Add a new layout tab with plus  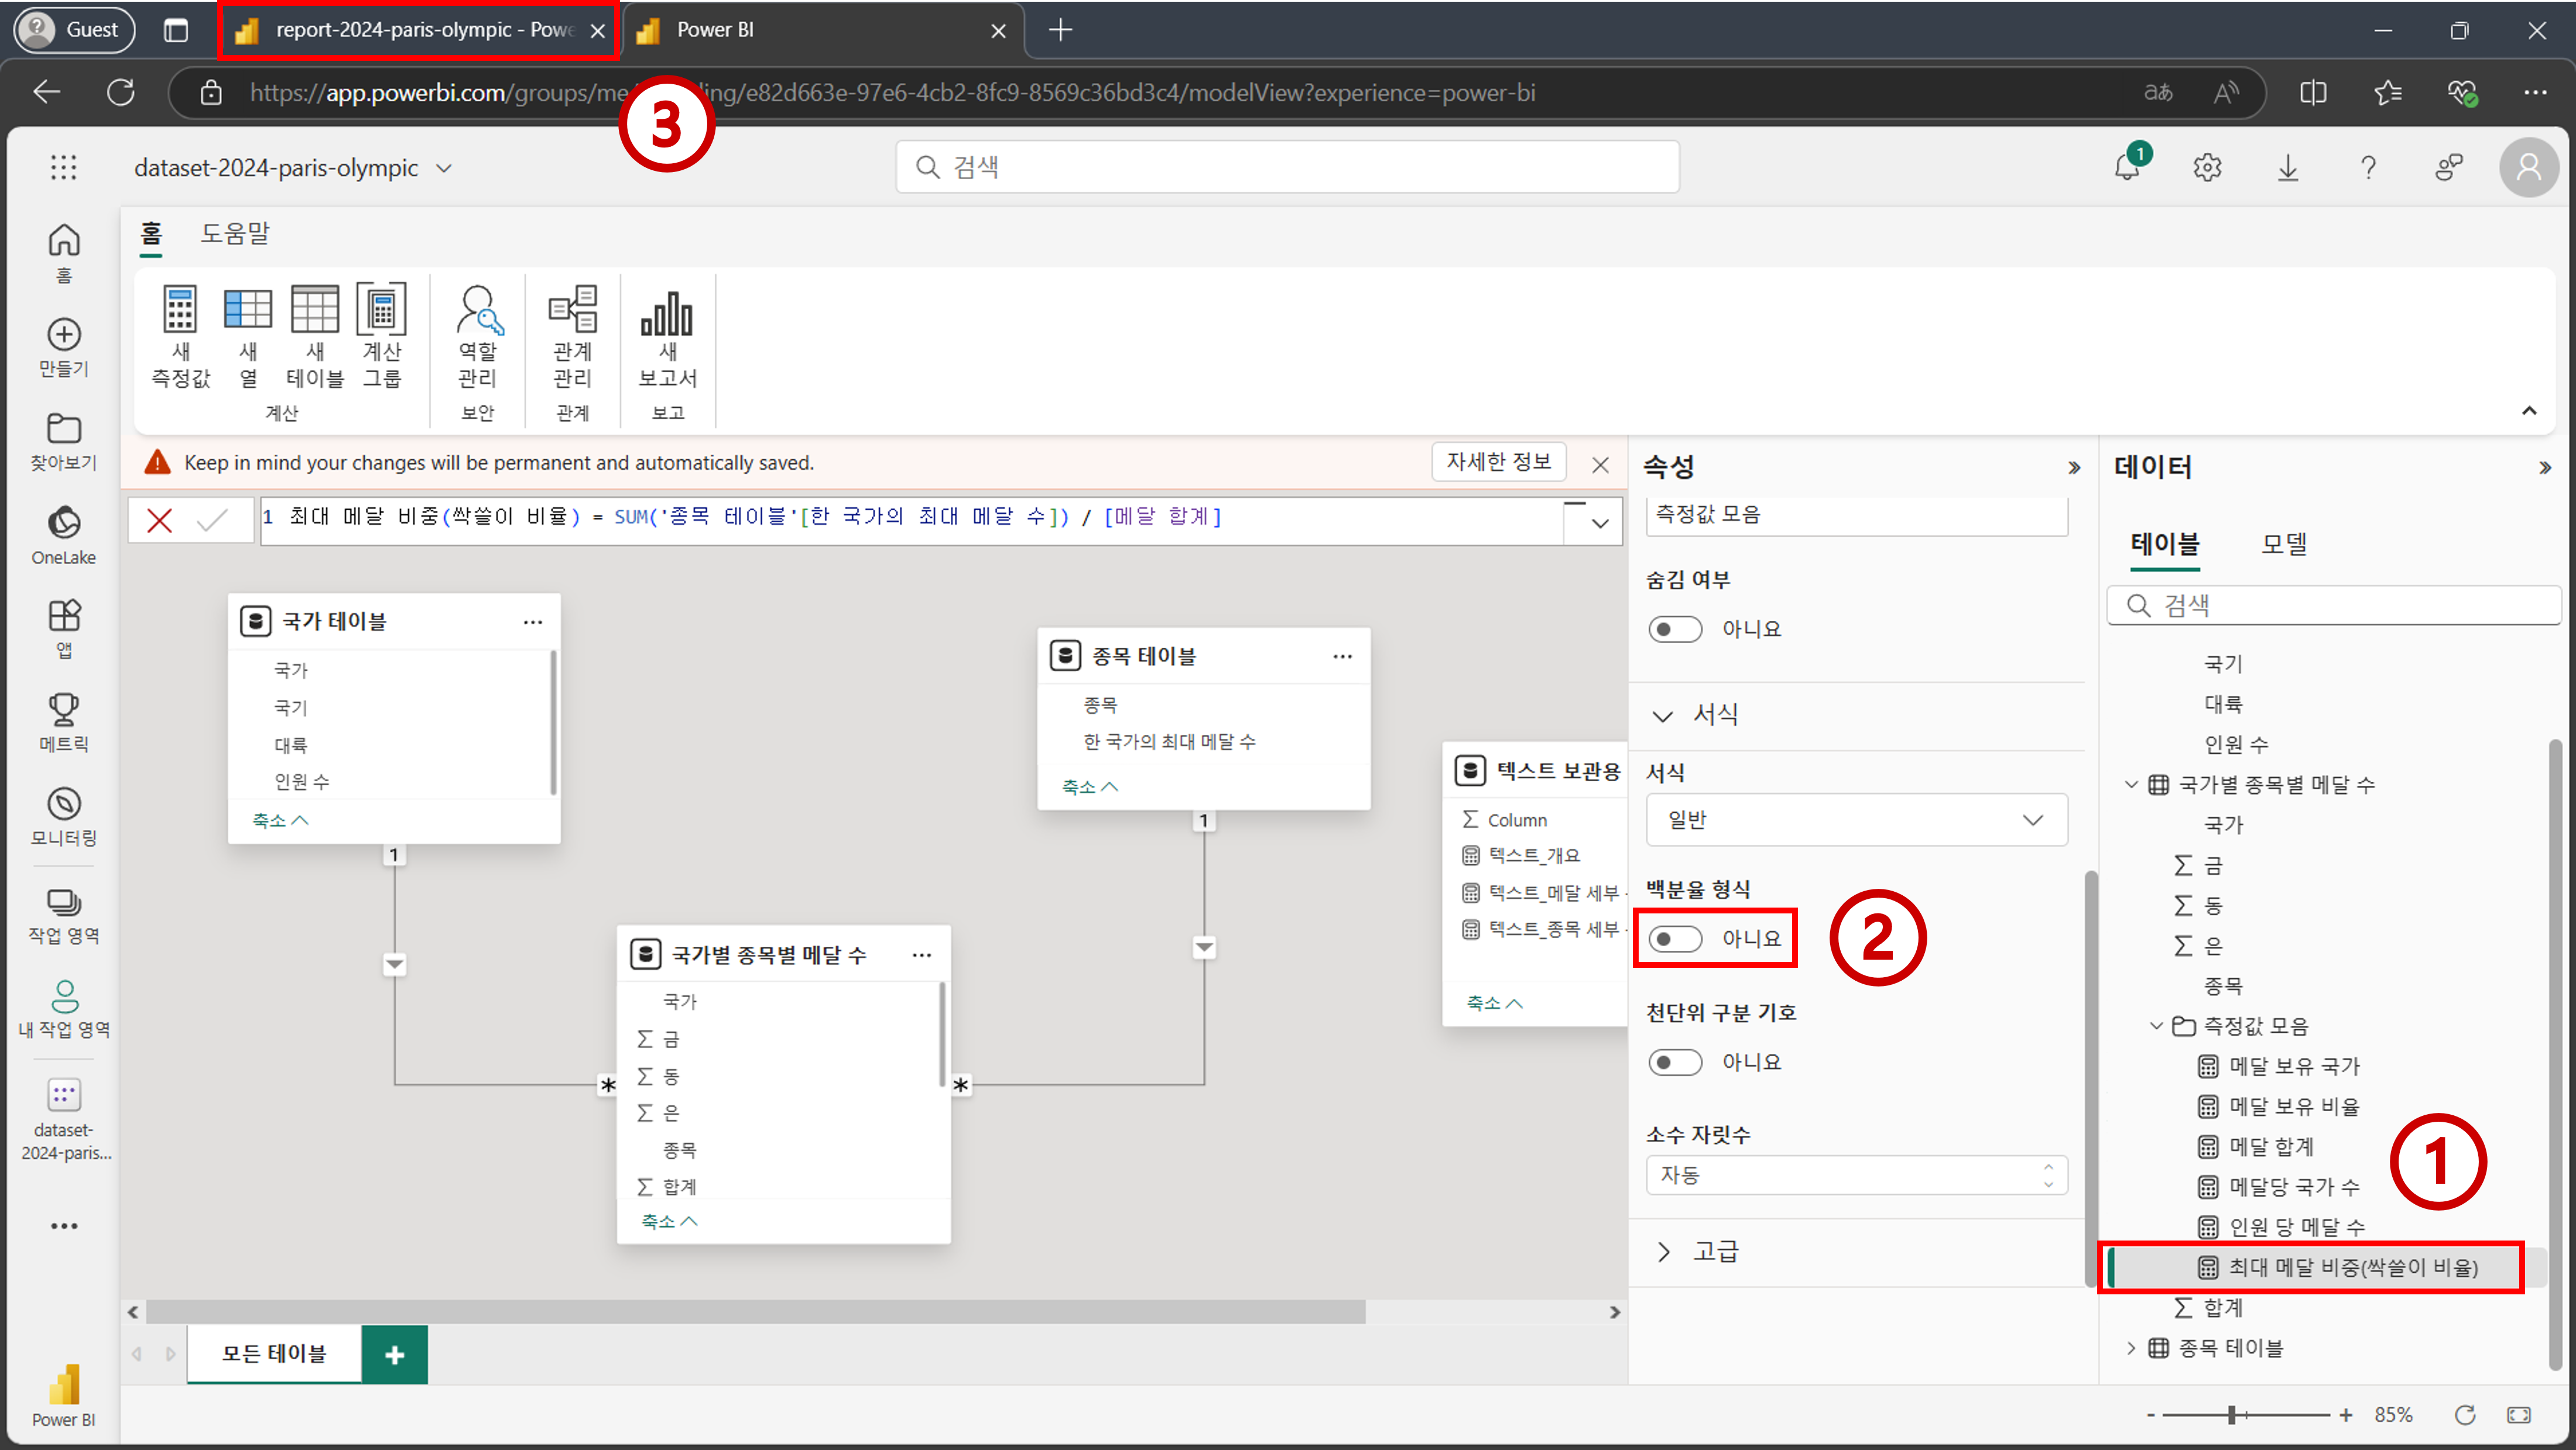coord(394,1354)
